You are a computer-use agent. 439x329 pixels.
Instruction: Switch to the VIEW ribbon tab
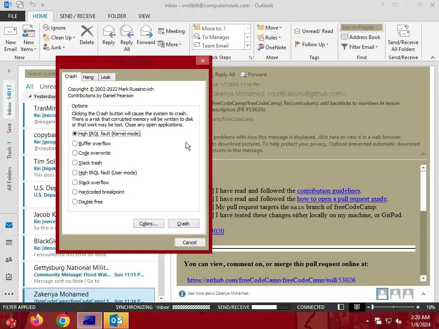144,16
